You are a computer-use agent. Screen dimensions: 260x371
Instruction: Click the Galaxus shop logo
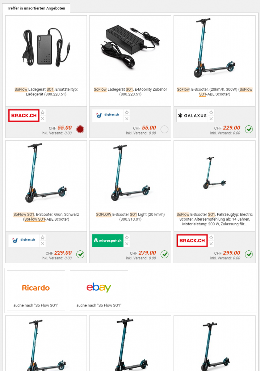click(192, 116)
